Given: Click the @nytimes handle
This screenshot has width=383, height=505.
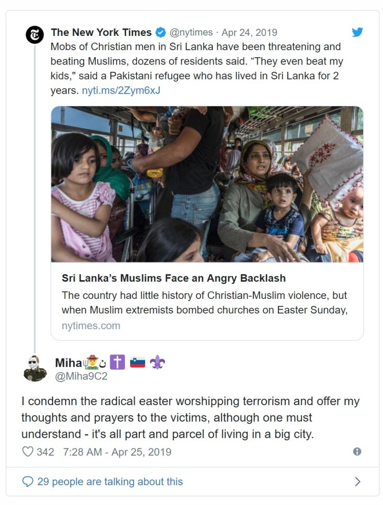Looking at the screenshot, I should click(x=191, y=33).
